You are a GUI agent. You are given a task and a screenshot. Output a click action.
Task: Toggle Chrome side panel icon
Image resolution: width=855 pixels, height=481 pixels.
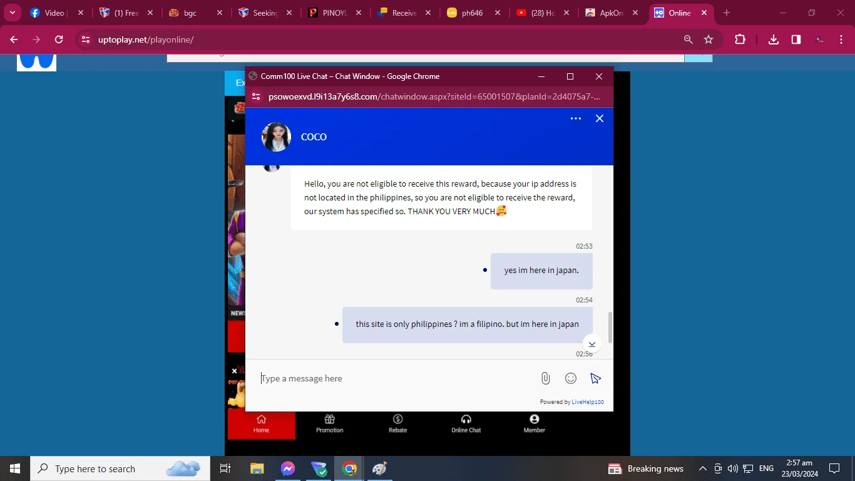(796, 39)
